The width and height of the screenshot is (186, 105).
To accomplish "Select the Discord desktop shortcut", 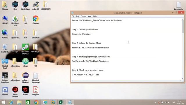I will point(5,91).
